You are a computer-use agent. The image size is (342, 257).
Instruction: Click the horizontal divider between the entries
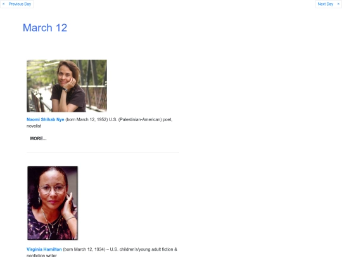(103, 152)
